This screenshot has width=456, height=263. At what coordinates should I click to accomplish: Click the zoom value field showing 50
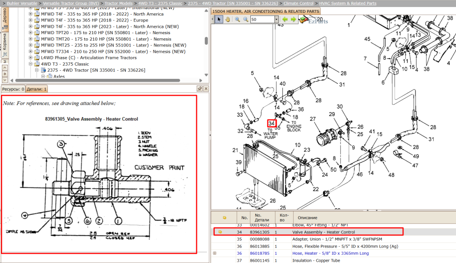pyautogui.click(x=262, y=19)
